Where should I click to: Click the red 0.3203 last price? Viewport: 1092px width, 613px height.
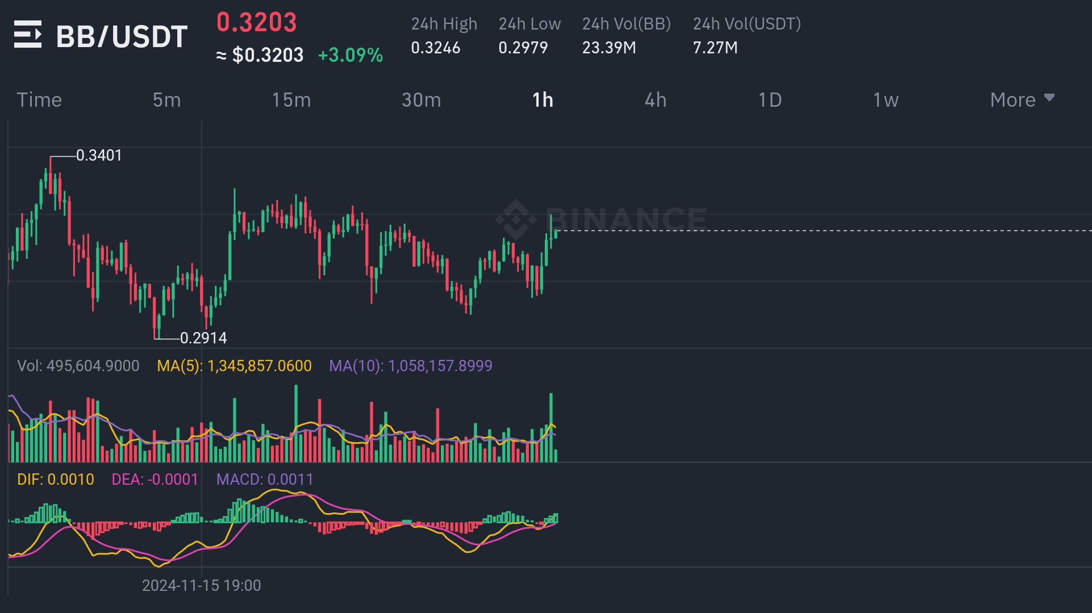[x=256, y=23]
